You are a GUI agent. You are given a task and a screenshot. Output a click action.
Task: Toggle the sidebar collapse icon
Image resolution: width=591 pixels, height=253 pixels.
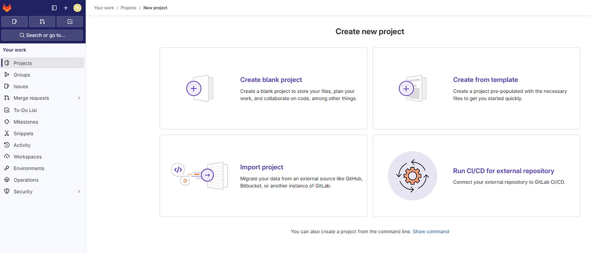point(54,8)
